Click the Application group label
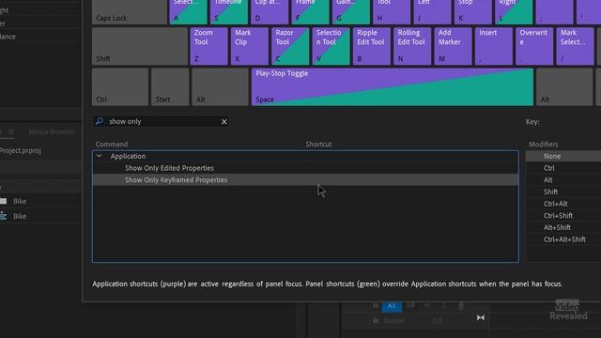601x338 pixels. [128, 156]
